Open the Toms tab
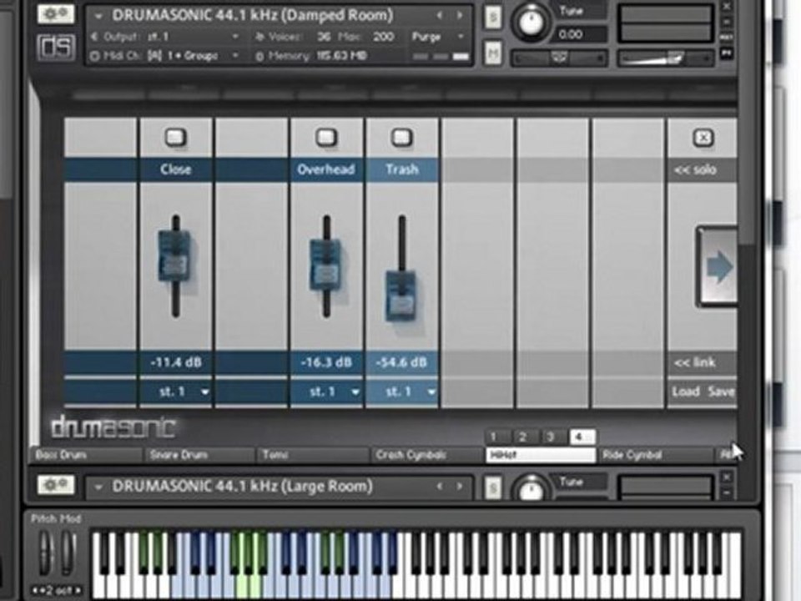Viewport: 801px width, 601px height. [313, 455]
